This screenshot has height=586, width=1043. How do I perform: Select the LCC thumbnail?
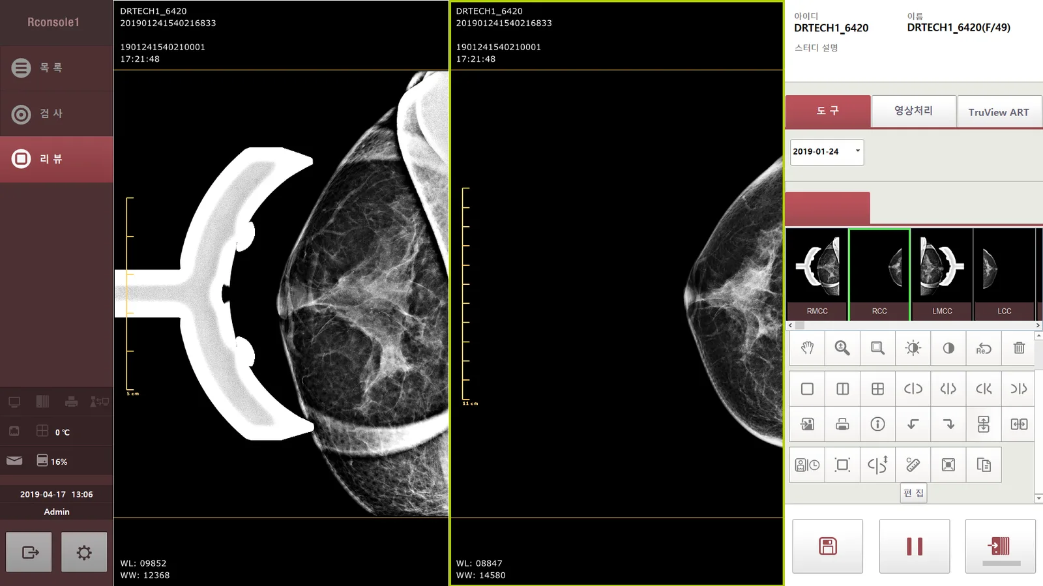[1004, 274]
